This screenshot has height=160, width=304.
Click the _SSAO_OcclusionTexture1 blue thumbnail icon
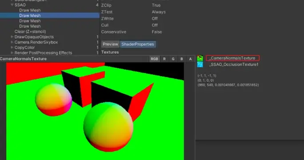(200, 65)
